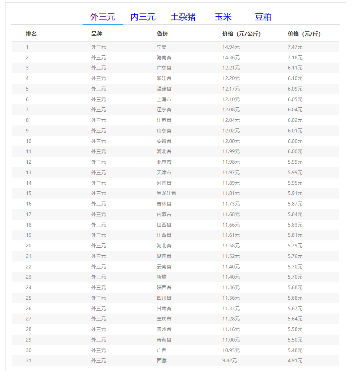353x371 pixels.
Task: Select the 上海市 row entry
Action: (164, 99)
